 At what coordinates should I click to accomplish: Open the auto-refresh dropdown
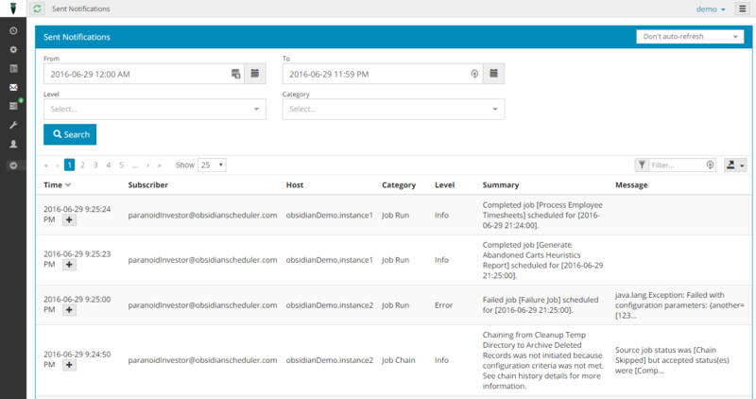pos(690,37)
